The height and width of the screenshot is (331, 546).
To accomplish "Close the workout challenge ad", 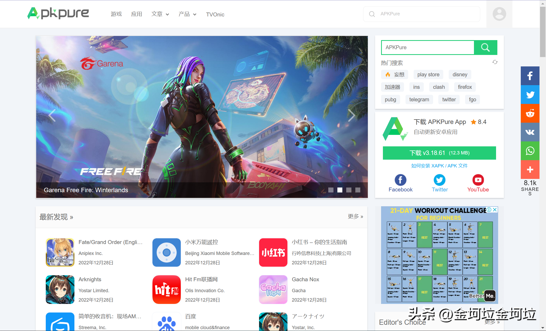I will [x=495, y=210].
